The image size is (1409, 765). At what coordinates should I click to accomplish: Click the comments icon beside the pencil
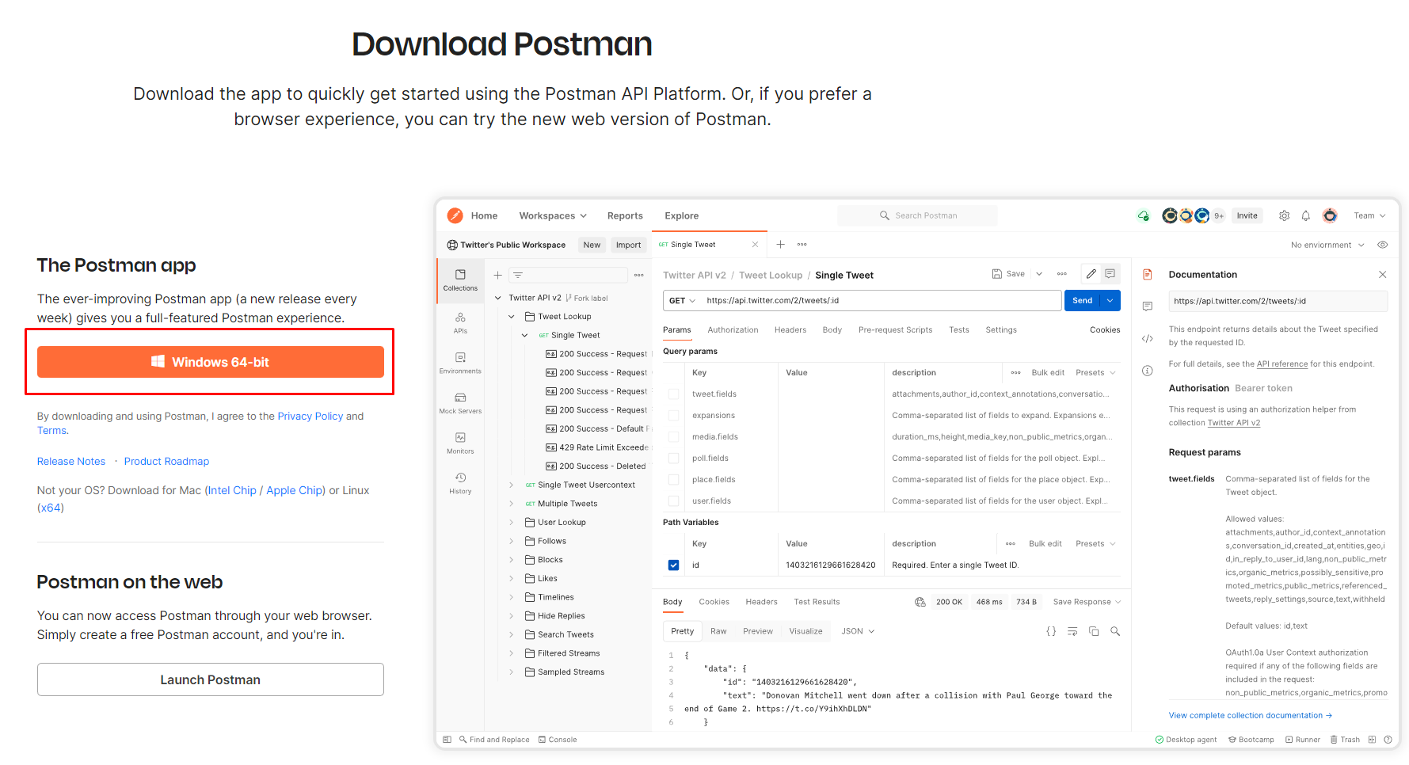pyautogui.click(x=1110, y=274)
